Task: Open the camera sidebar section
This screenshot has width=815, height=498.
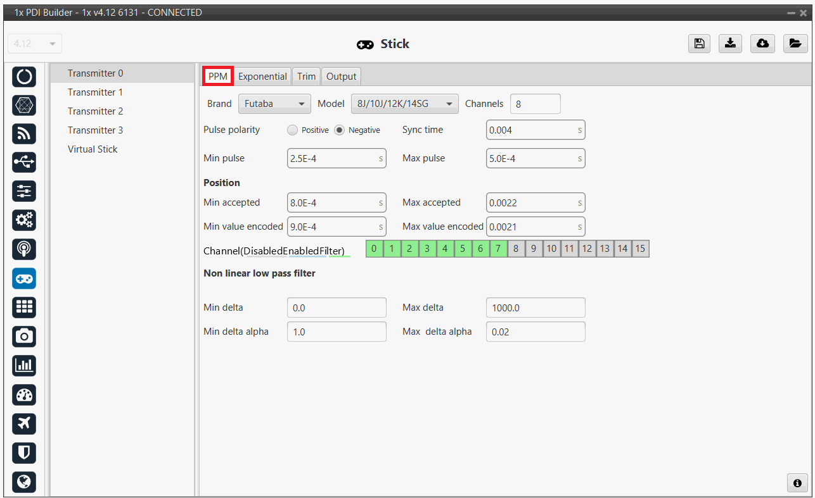Action: point(24,336)
